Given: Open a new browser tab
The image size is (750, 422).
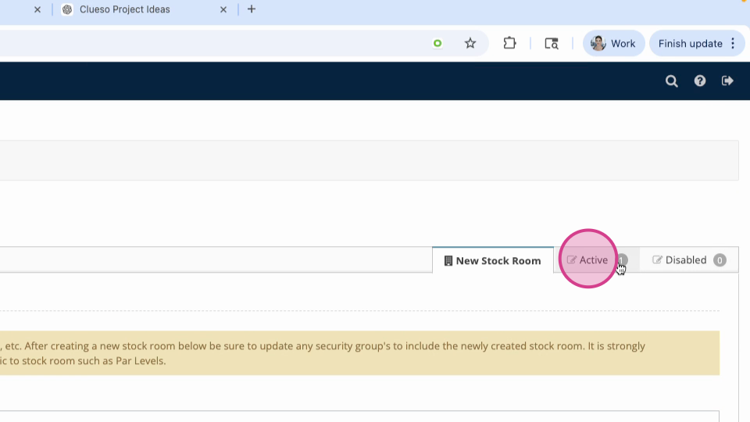Looking at the screenshot, I should (251, 9).
